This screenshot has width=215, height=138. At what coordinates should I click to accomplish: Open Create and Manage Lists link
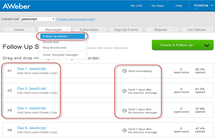click(x=76, y=19)
